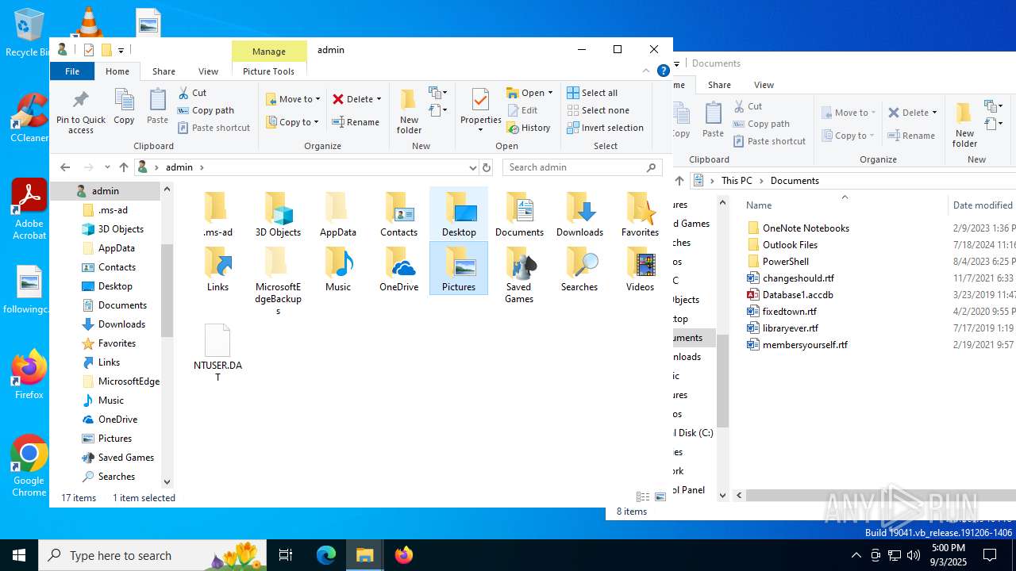Select OneNote Notebooks folder in Documents
1016x571 pixels.
pyautogui.click(x=798, y=228)
